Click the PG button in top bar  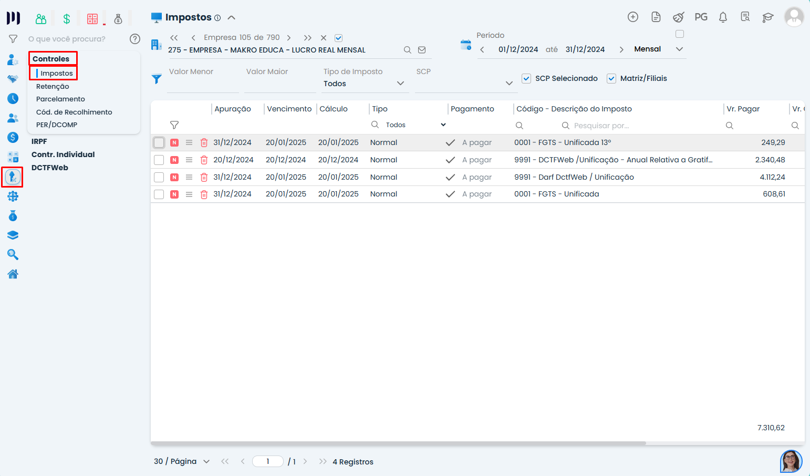click(x=701, y=17)
